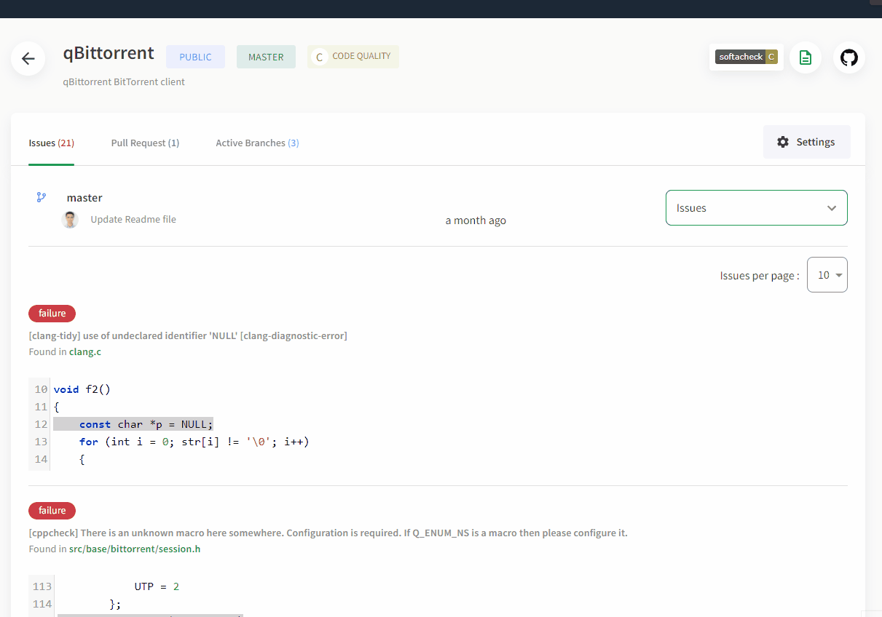
Task: Click the committer avatar next to Update Readme file
Action: click(x=70, y=220)
